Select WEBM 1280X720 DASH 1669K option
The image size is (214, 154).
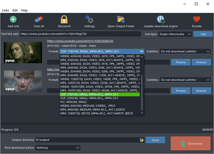(100, 79)
